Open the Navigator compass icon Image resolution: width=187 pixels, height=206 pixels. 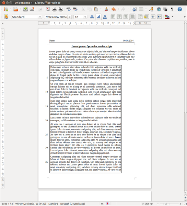click(x=159, y=9)
